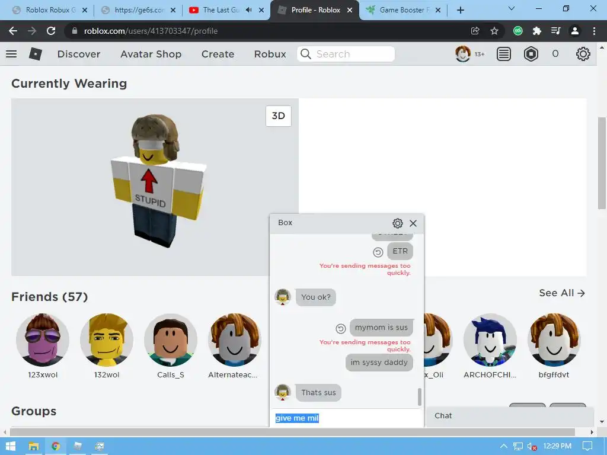
Task: Click Chrome icon in taskbar
Action: coord(56,446)
